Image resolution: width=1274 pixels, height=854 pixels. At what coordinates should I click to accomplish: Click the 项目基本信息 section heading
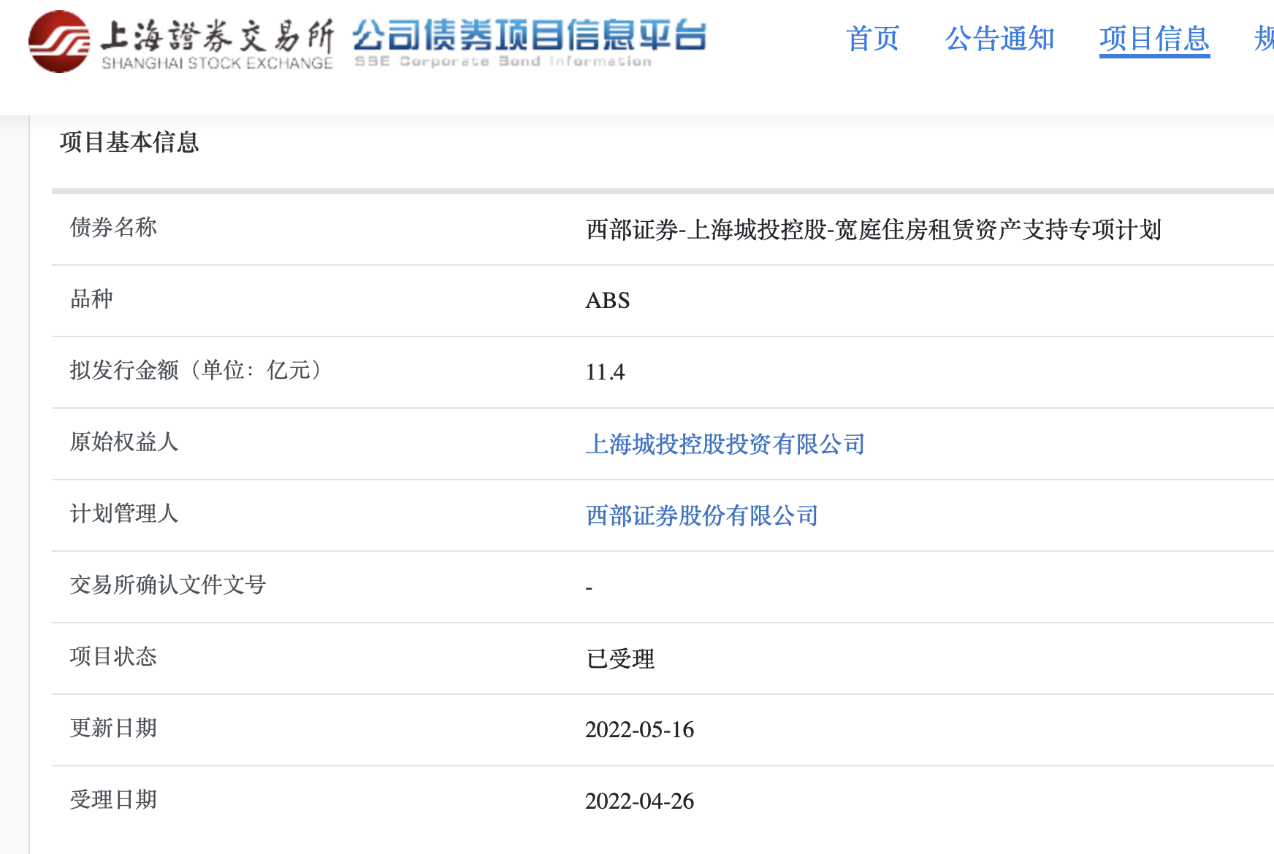[129, 142]
